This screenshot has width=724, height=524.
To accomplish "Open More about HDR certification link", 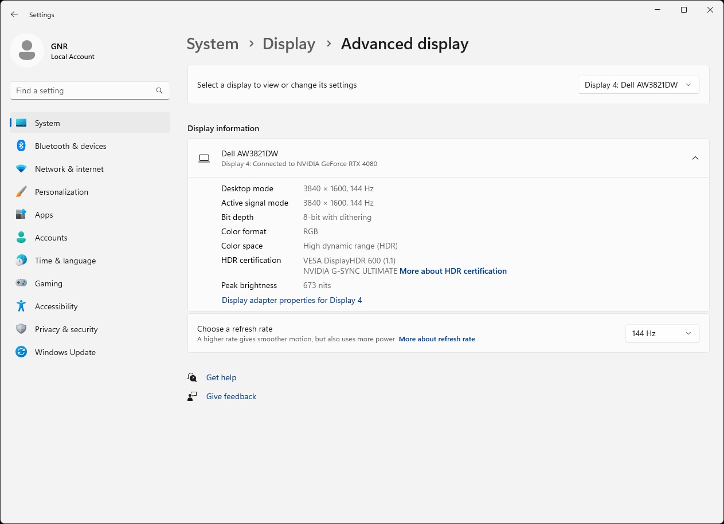I will 453,271.
